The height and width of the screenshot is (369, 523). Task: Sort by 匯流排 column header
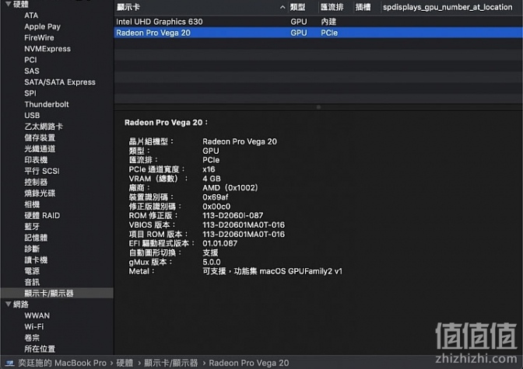[x=332, y=7]
